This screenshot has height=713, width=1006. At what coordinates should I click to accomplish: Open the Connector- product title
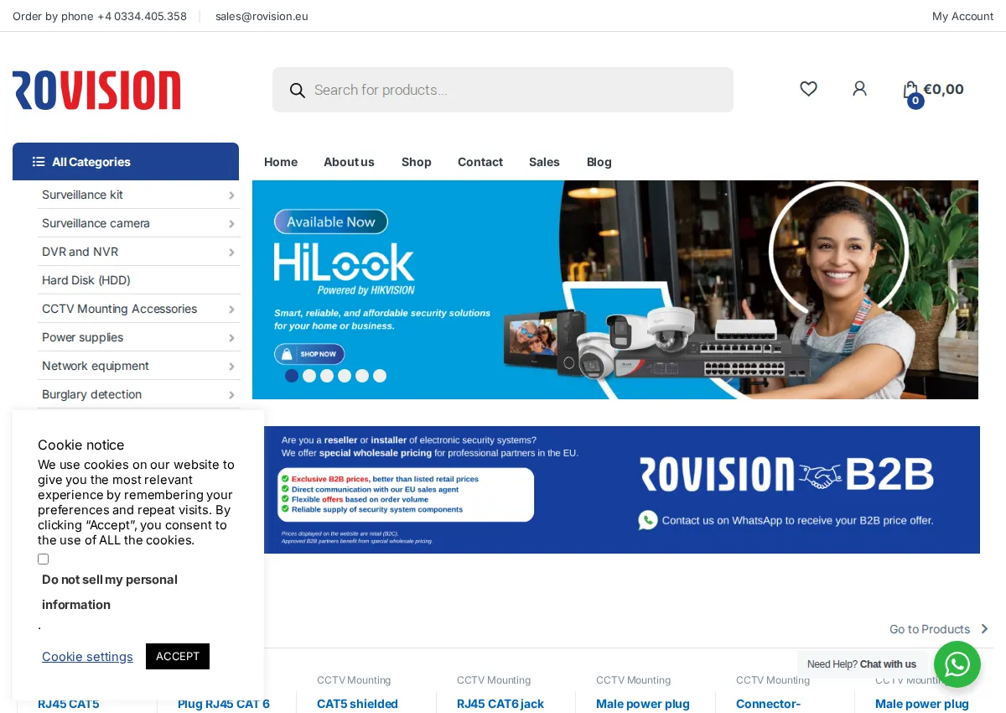tap(768, 704)
